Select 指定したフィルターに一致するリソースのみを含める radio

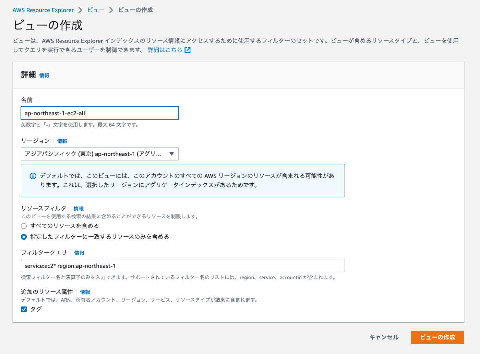pyautogui.click(x=24, y=237)
